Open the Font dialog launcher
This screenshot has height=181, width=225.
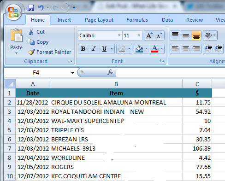[x=162, y=61]
